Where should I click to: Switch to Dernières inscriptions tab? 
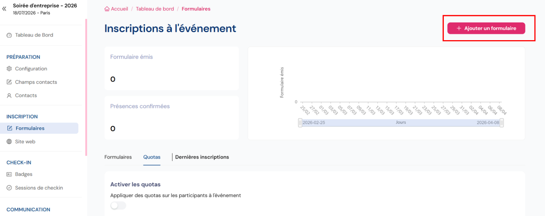(x=202, y=157)
